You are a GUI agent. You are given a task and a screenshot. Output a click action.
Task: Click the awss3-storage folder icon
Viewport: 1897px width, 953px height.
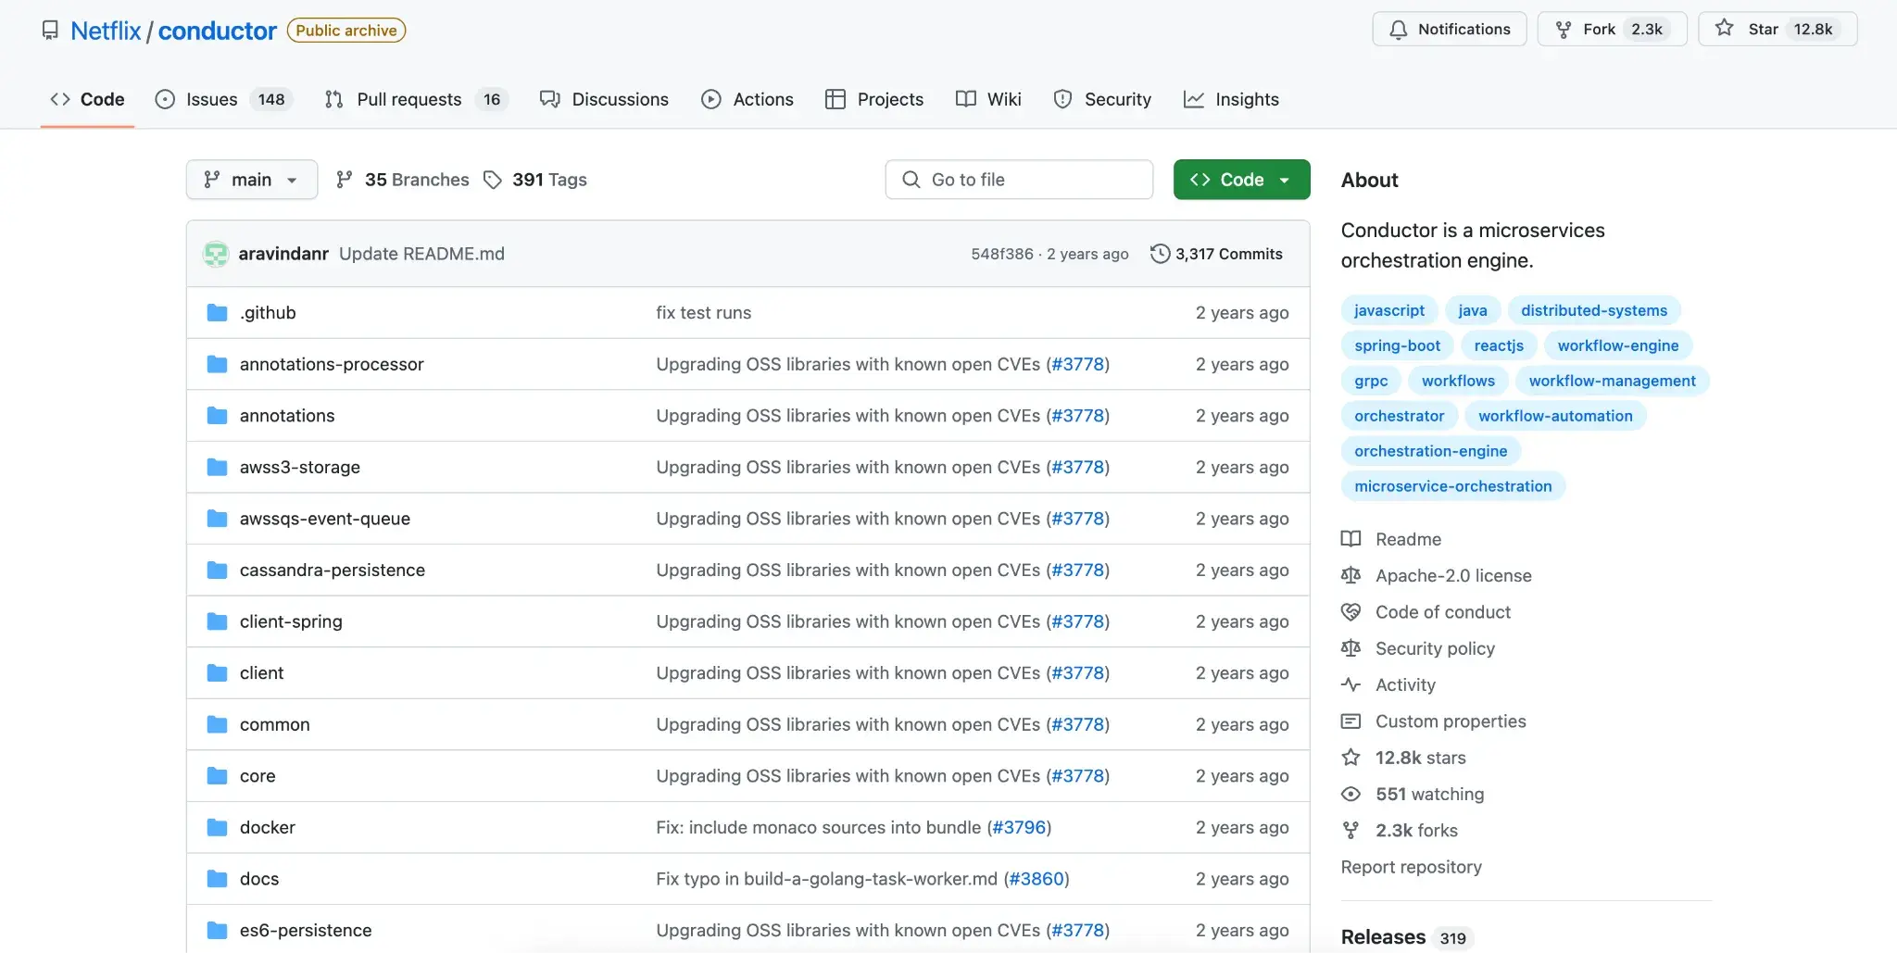point(218,467)
